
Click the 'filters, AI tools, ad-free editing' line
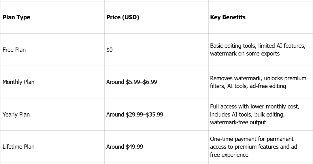(x=248, y=86)
